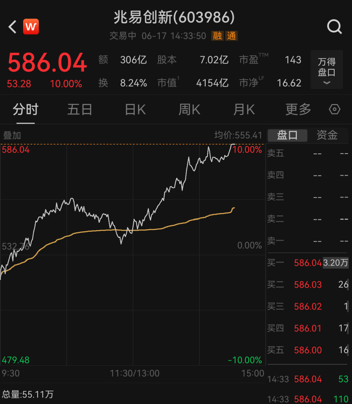Select the 卖四 order book row
This screenshot has height=404, width=352.
point(308,175)
